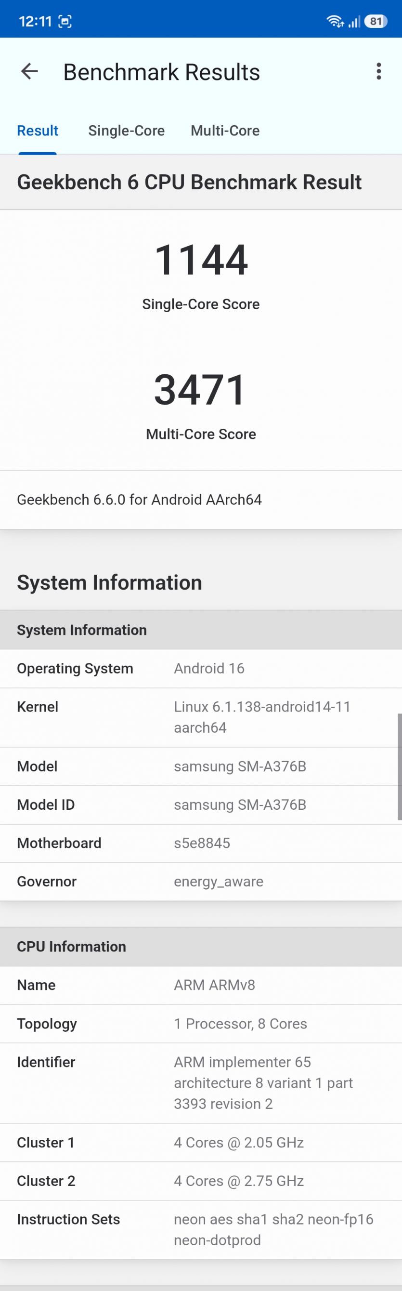This screenshot has height=1291, width=402.
Task: Tap the status bar clock
Action: click(x=35, y=21)
